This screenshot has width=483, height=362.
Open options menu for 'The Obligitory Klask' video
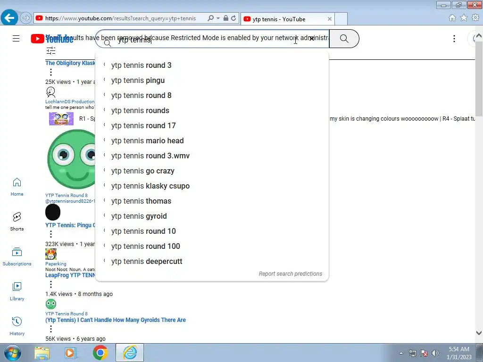[x=51, y=72]
